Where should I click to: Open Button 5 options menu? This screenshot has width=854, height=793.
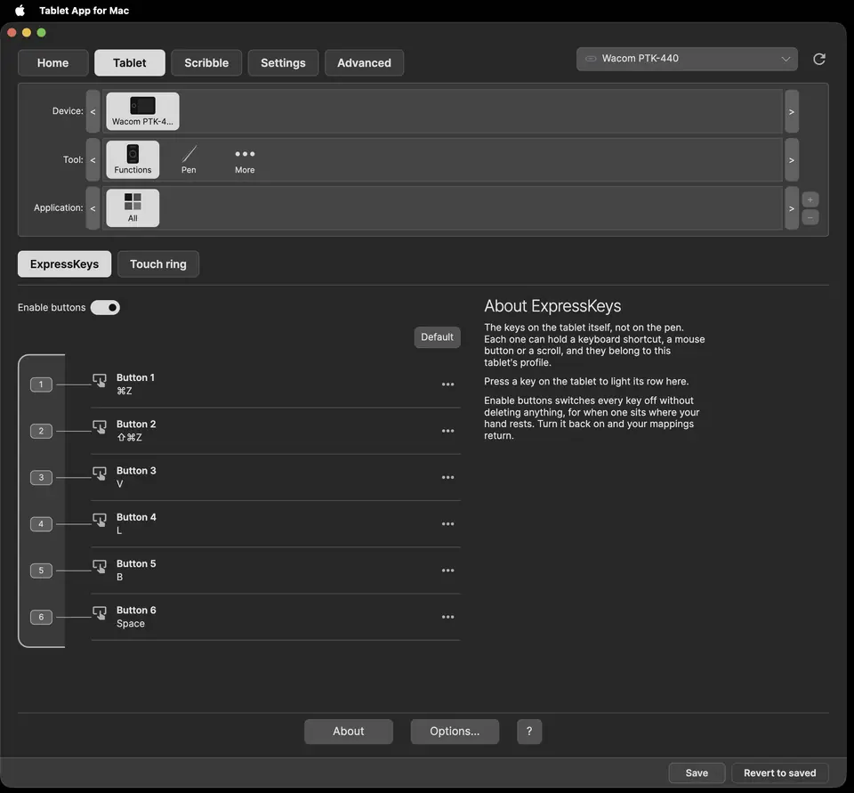447,570
